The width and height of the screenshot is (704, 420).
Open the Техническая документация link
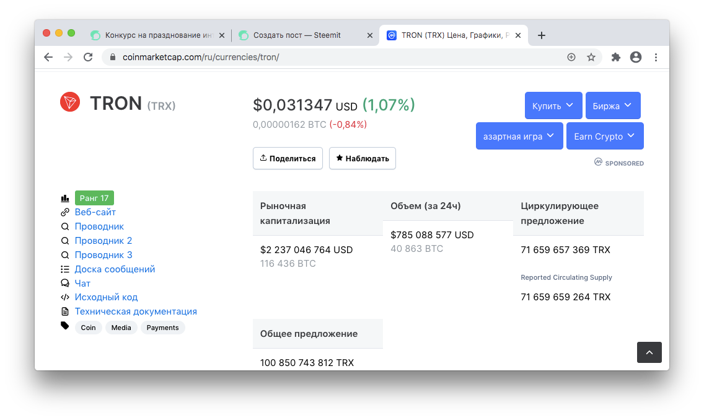click(x=136, y=311)
